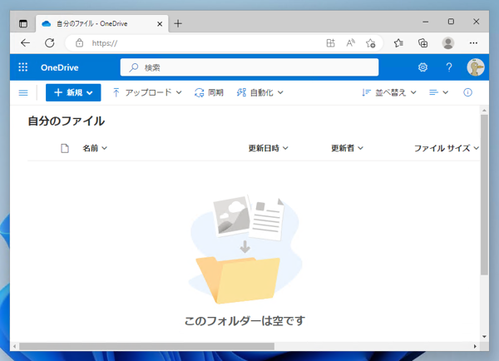Open 更新日時 column options
Screen dimensions: 499x361
pos(268,148)
